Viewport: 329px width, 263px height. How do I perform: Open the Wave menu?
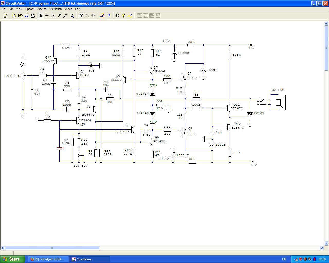click(x=68, y=9)
